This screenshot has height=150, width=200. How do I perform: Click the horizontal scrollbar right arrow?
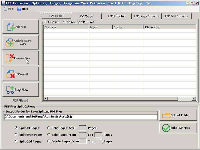pyautogui.click(x=194, y=98)
